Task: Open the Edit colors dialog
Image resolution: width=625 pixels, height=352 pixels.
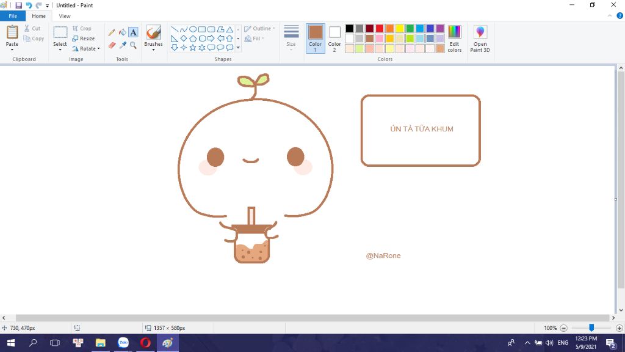Action: pos(454,38)
